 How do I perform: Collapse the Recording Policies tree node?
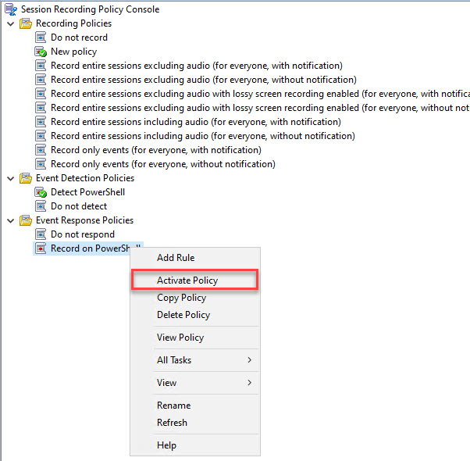click(11, 23)
